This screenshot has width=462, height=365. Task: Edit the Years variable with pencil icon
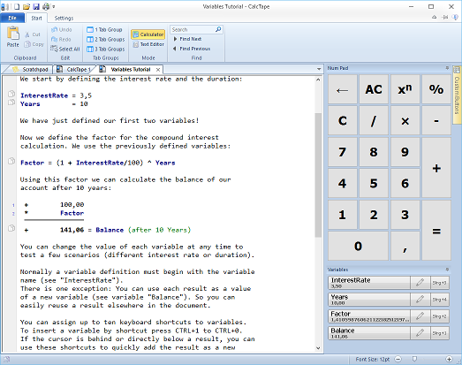420,300
